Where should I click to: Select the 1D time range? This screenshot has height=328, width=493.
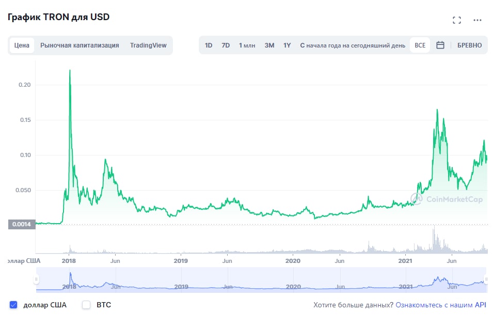(x=209, y=45)
